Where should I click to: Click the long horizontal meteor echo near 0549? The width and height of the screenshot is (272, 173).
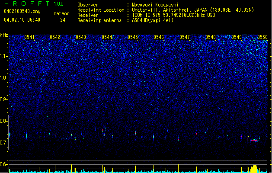point(254,140)
